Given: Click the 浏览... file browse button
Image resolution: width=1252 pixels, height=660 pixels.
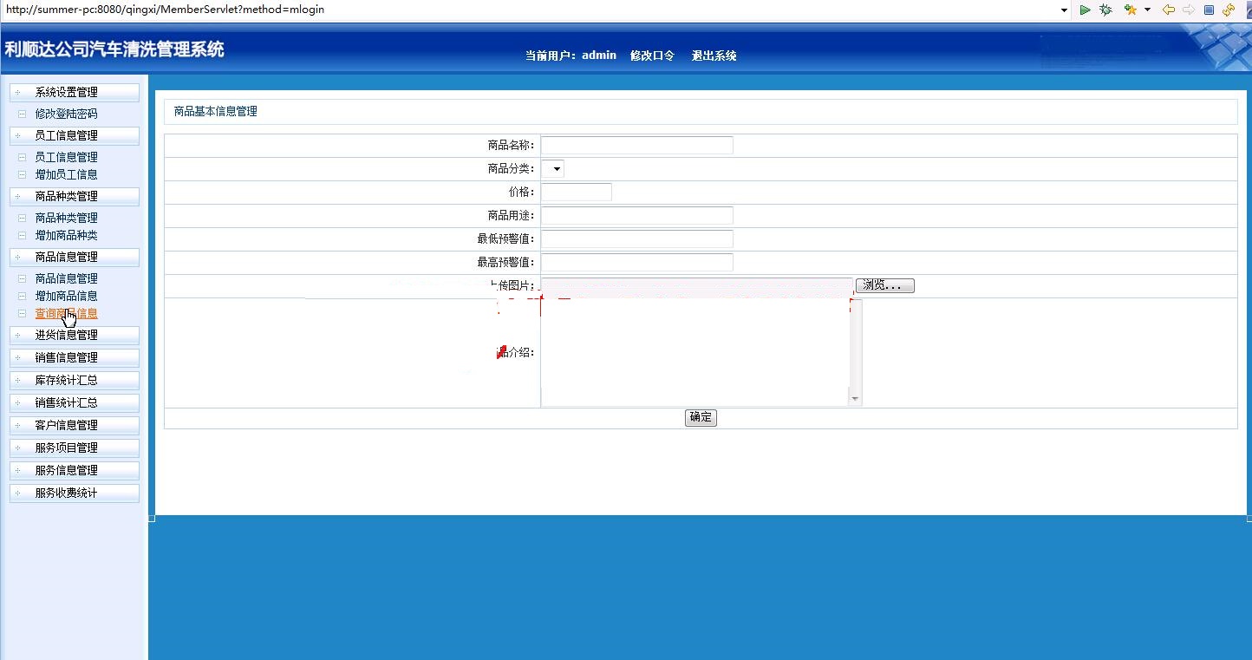Looking at the screenshot, I should (885, 285).
